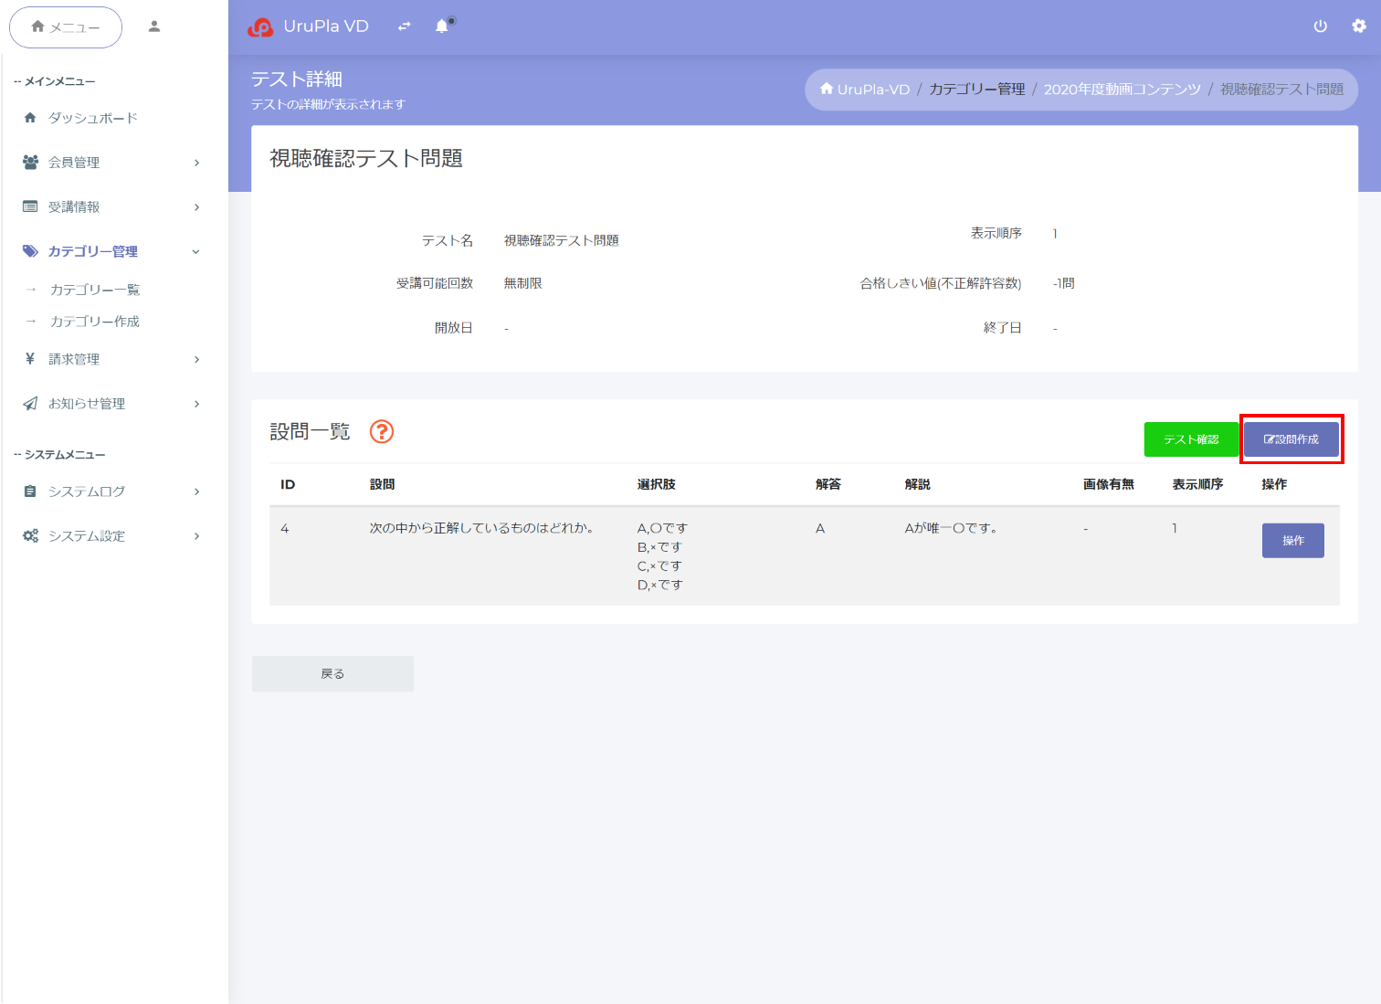The height and width of the screenshot is (1004, 1381).
Task: Open the notification bell
Action: pos(442,26)
